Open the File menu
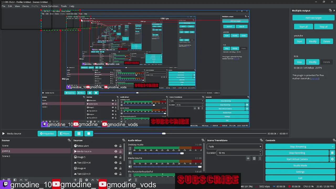The image size is (336, 189). click(x=3, y=6)
